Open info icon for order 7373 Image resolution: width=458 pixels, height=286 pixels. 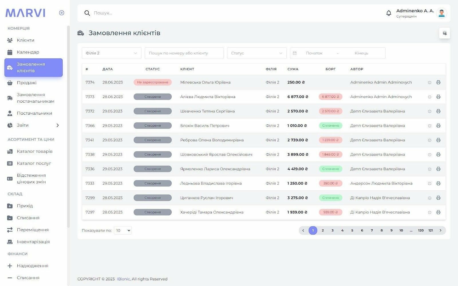[x=429, y=97]
